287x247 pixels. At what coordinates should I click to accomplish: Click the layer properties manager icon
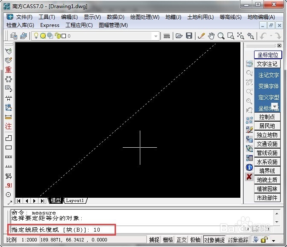pos(14,36)
